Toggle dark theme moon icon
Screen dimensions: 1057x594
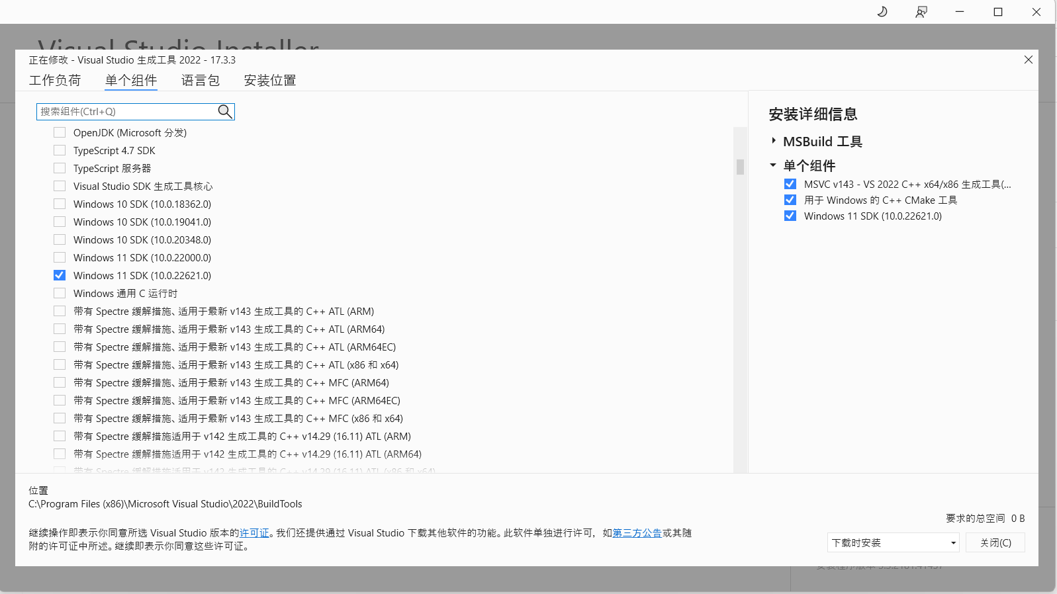click(x=882, y=12)
